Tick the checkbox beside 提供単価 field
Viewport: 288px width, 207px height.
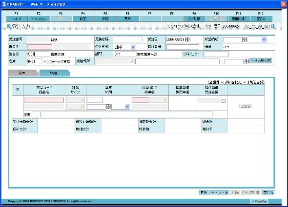(x=224, y=101)
